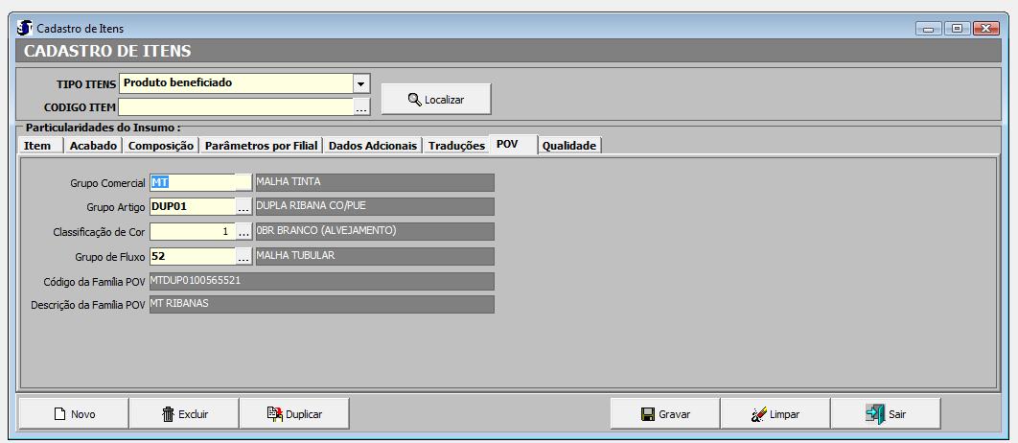Exit the window with Sair
Image resolution: width=1018 pixels, height=443 pixels.
[886, 414]
